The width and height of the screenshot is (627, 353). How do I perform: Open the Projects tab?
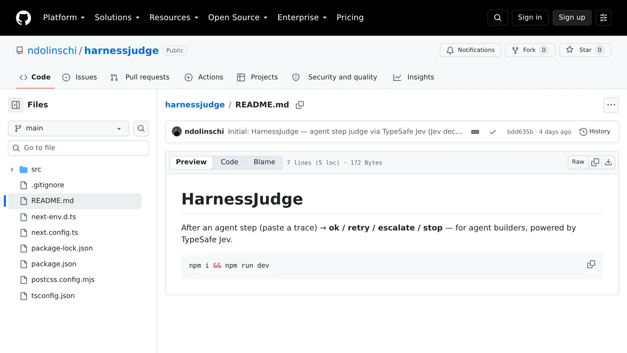(258, 77)
